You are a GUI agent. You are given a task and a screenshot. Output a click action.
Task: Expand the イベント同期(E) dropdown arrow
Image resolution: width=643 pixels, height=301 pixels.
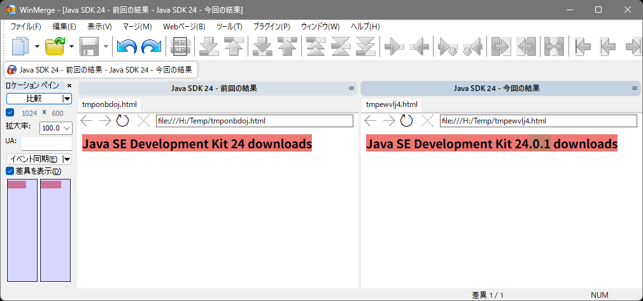click(x=66, y=159)
